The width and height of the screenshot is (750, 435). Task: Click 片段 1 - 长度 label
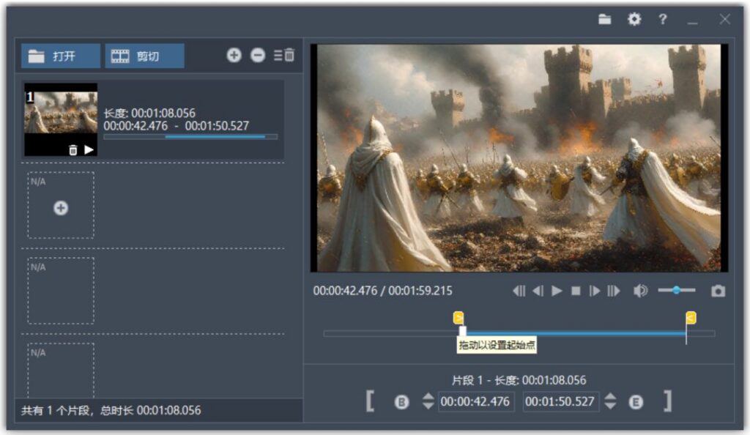point(519,380)
